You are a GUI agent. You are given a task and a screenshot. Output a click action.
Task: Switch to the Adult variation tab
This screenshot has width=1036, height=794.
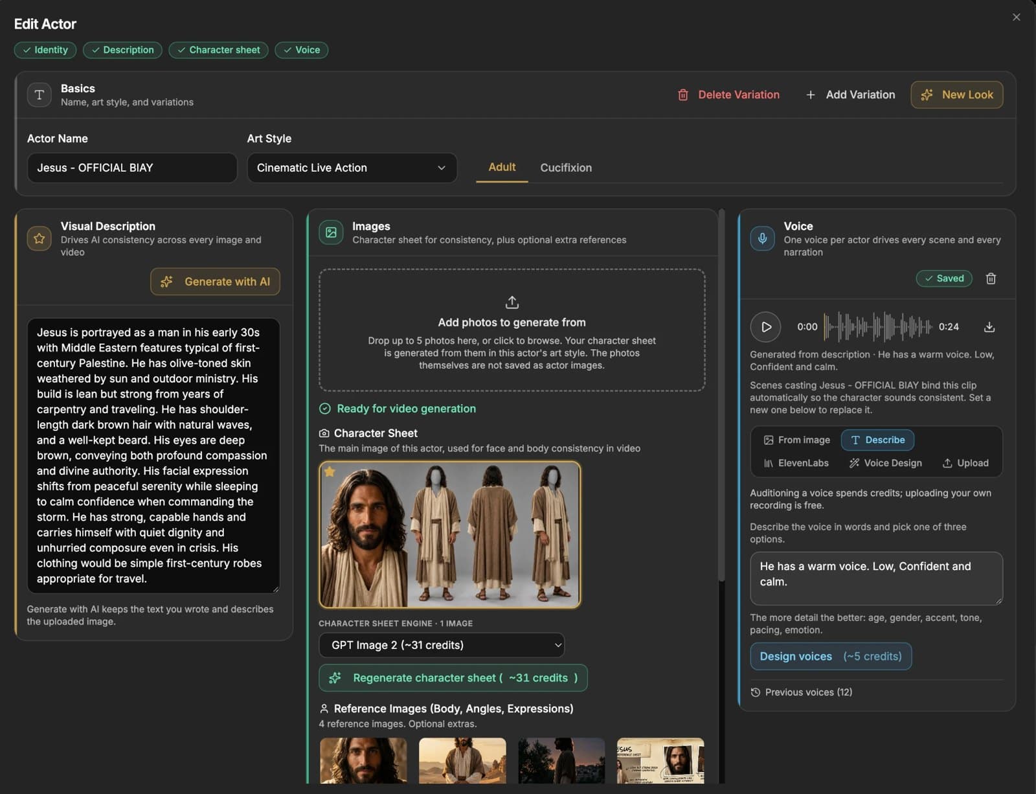pos(502,167)
